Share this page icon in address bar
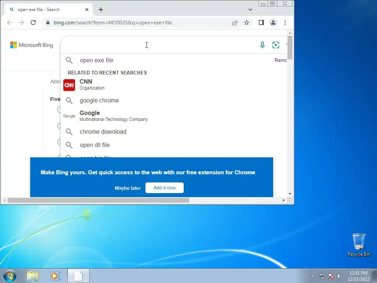 pyautogui.click(x=235, y=22)
